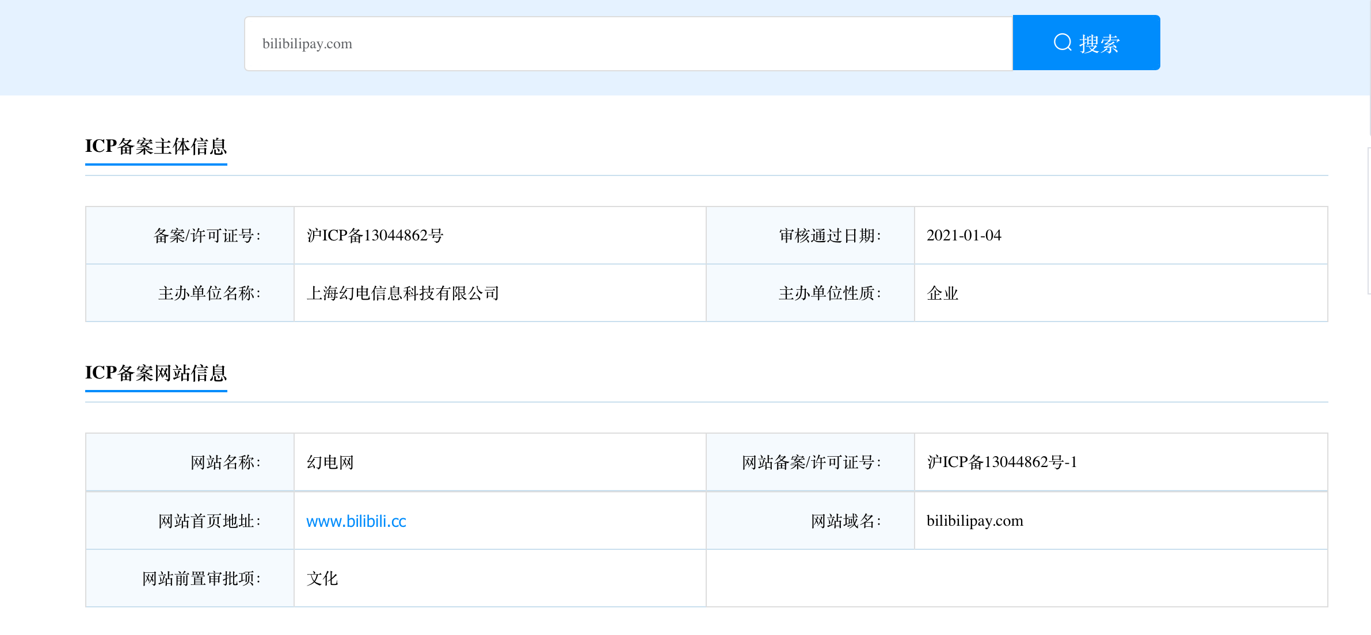Image resolution: width=1371 pixels, height=635 pixels.
Task: Click the 备案/许可证号 label cell
Action: click(x=207, y=235)
